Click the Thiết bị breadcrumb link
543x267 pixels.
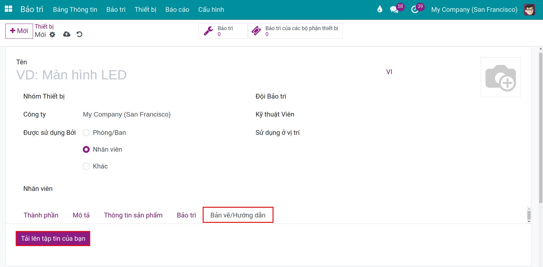(44, 27)
